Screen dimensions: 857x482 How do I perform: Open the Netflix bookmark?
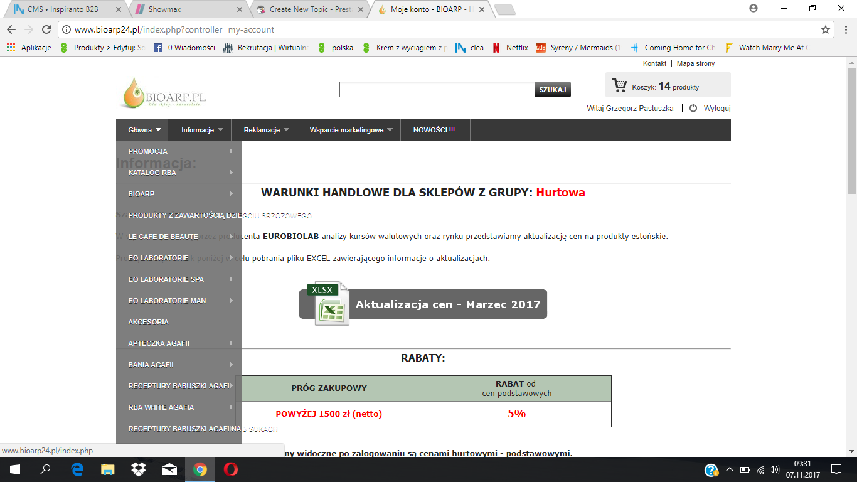[x=510, y=48]
